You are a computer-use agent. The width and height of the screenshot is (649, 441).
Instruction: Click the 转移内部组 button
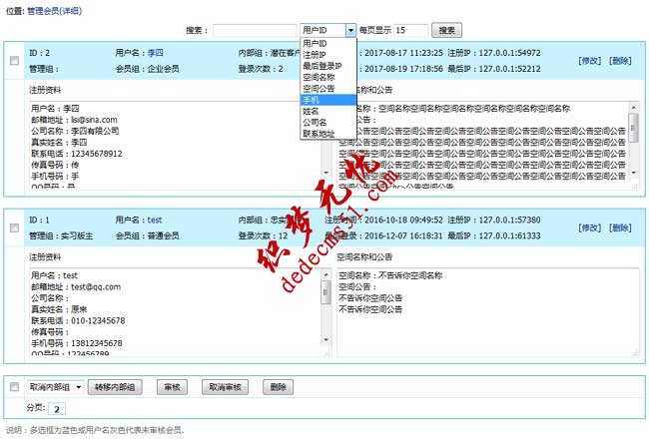point(115,387)
